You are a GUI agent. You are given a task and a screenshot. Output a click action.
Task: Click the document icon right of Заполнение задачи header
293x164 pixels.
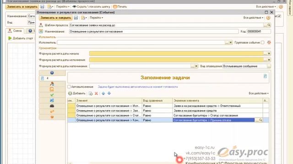265,76
